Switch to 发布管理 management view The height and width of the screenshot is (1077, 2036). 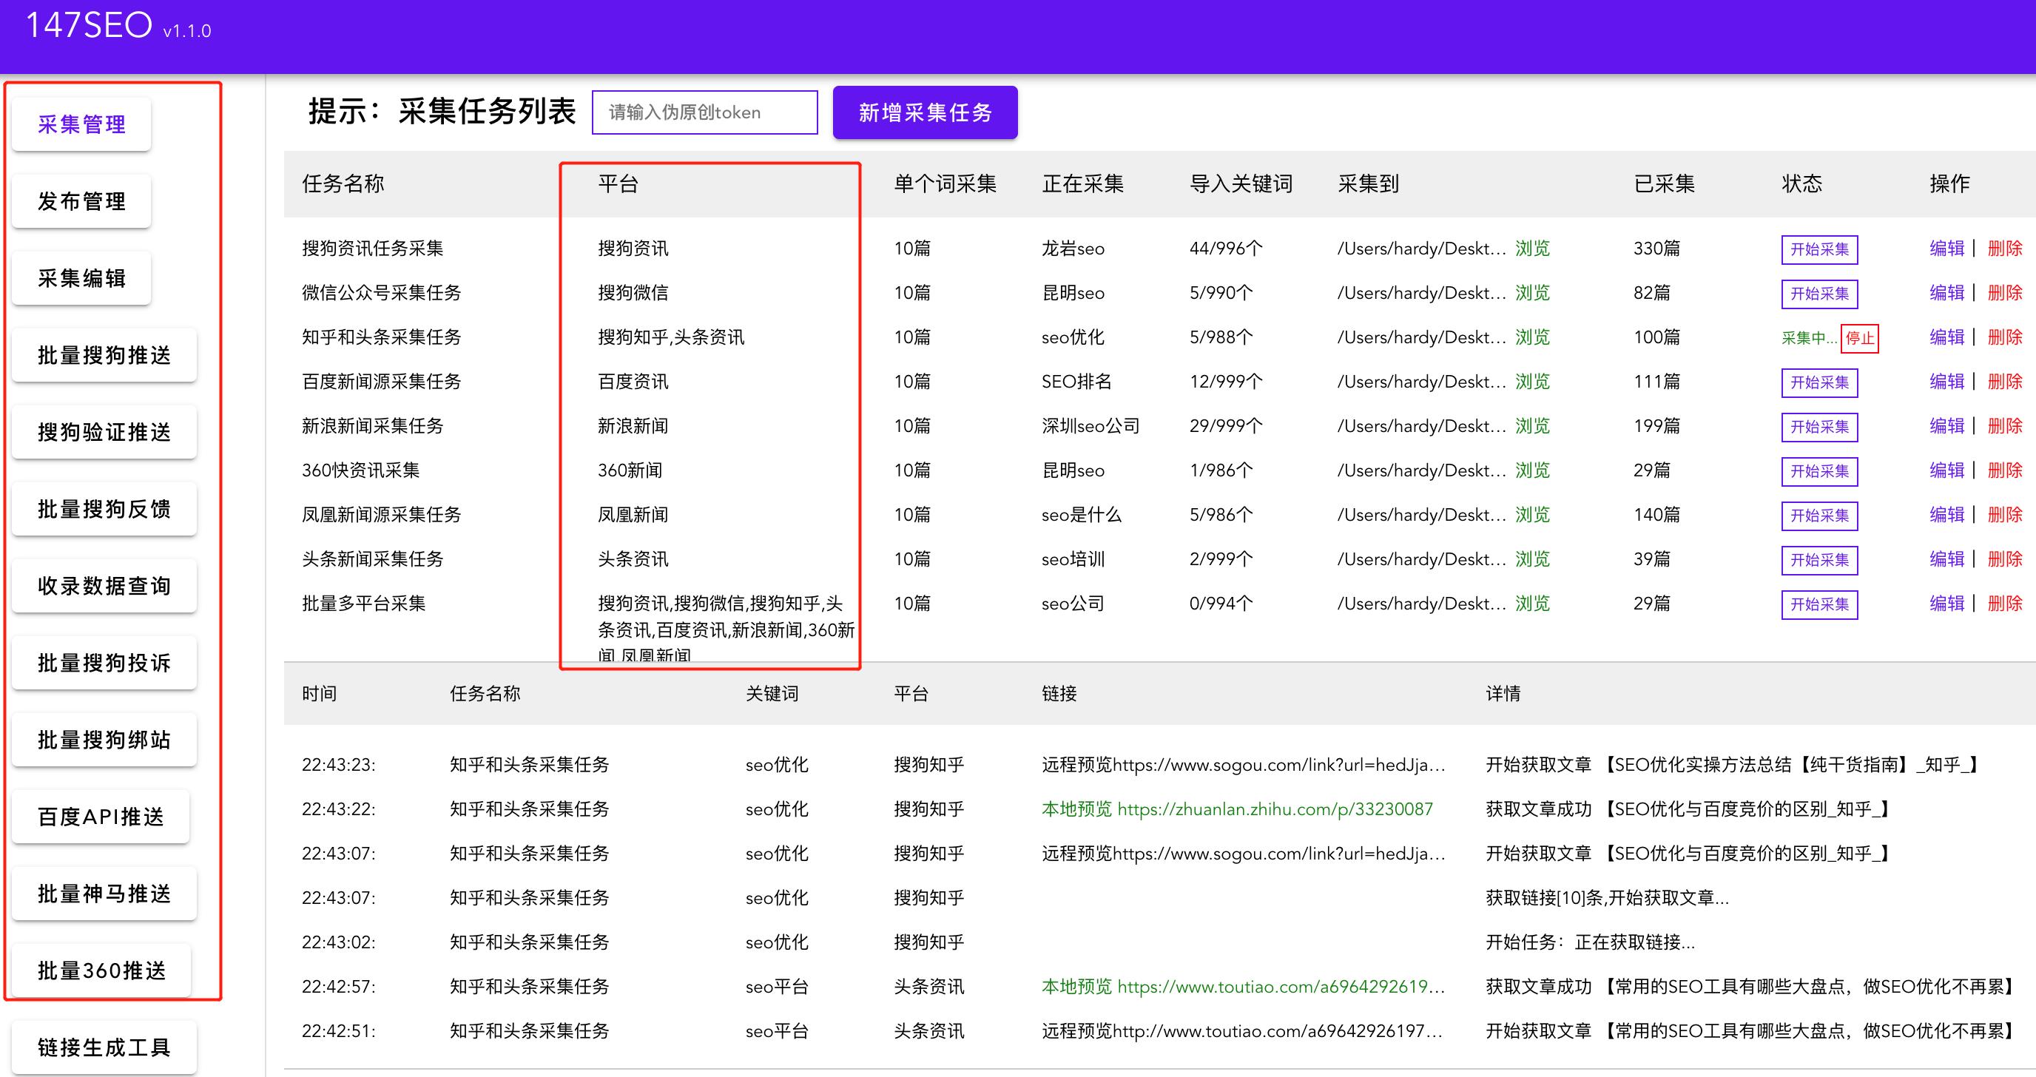81,200
